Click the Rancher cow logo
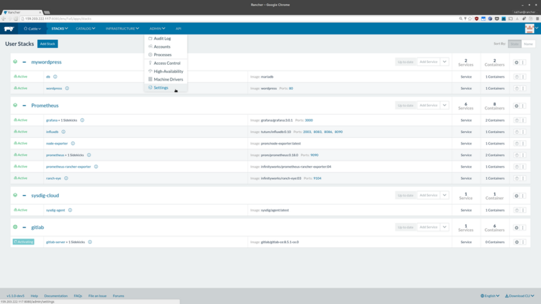 tap(9, 28)
